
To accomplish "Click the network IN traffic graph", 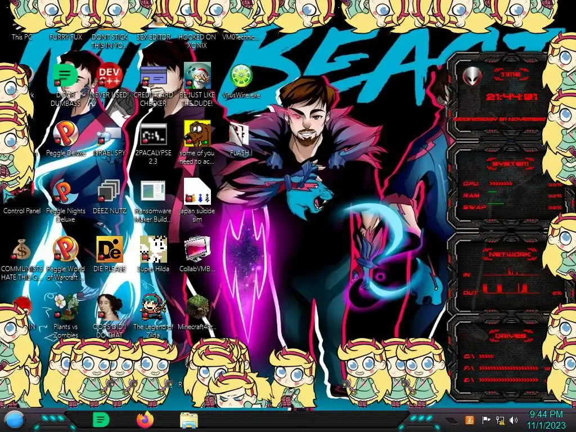I will pyautogui.click(x=511, y=273).
